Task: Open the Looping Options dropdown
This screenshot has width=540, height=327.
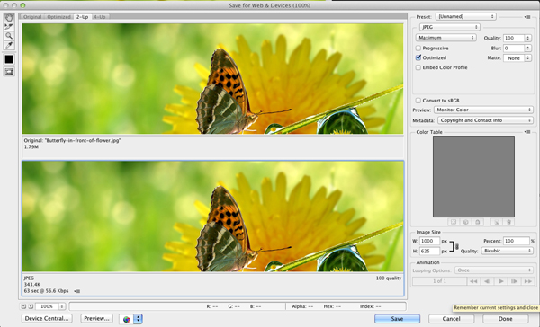Action: point(494,270)
